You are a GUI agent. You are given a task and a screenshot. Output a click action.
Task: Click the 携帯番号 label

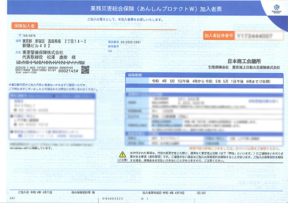coord(113,46)
